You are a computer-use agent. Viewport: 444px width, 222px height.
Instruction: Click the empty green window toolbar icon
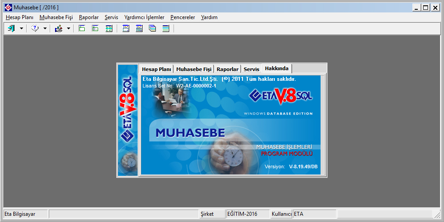(x=82, y=28)
